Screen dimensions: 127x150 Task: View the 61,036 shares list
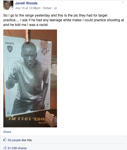click(17, 148)
